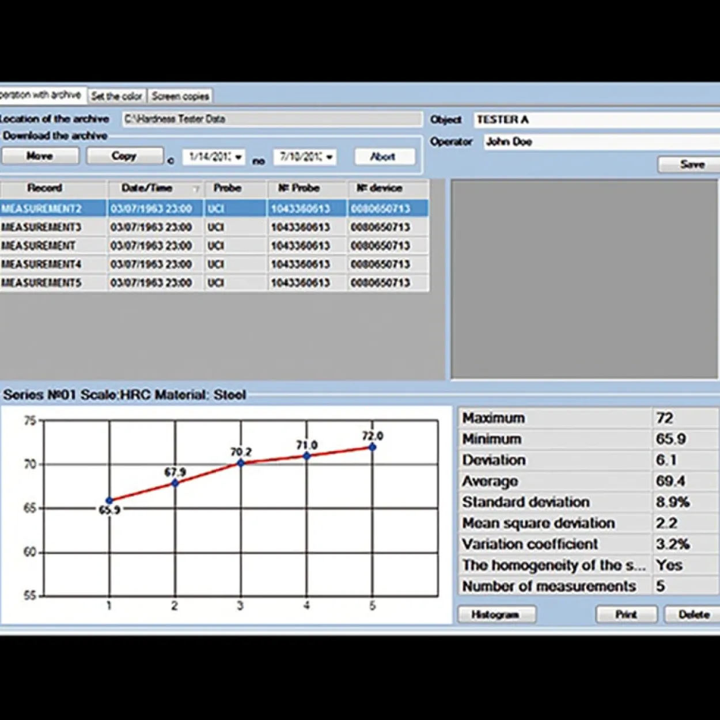The width and height of the screenshot is (720, 720).
Task: Click the 65.9 data point on the chart
Action: tap(109, 501)
